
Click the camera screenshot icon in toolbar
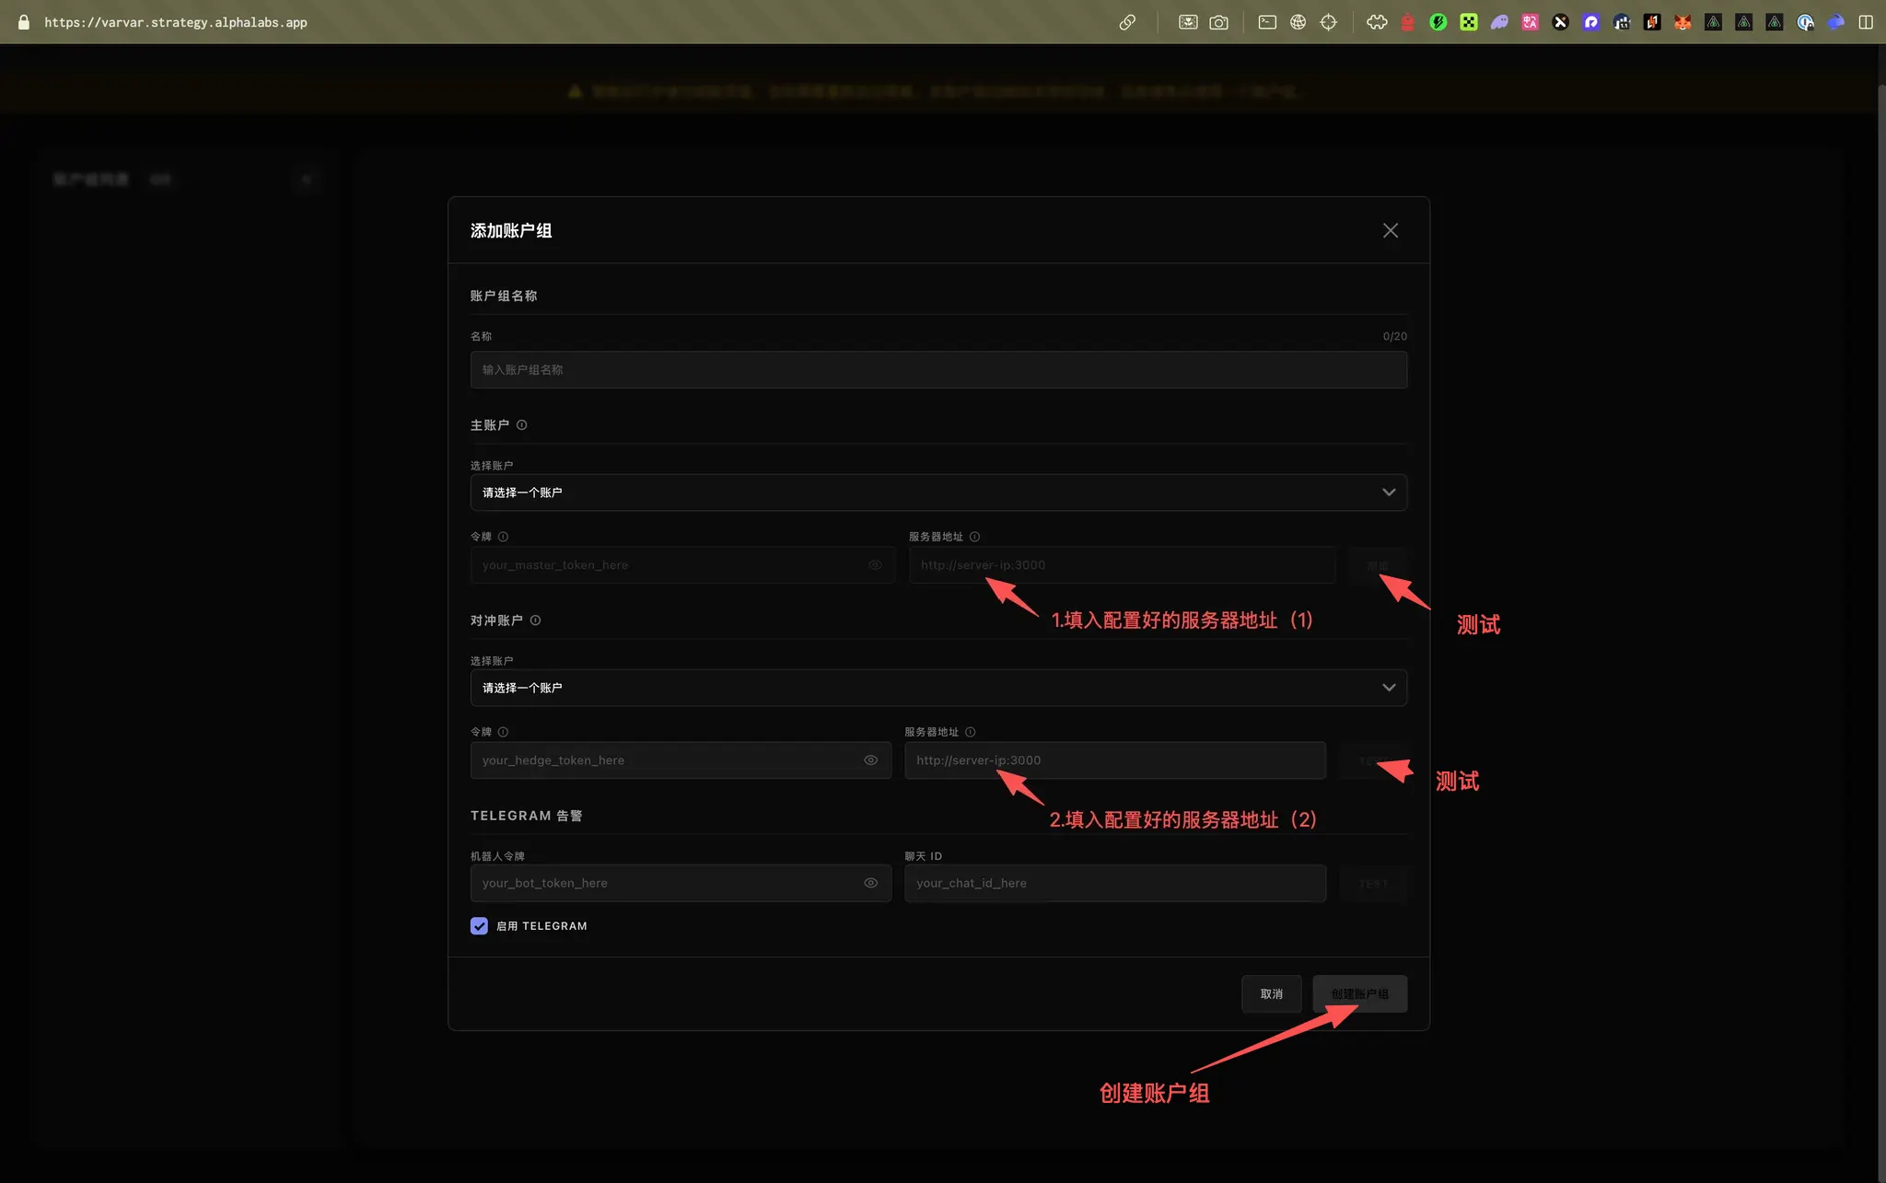pos(1218,22)
